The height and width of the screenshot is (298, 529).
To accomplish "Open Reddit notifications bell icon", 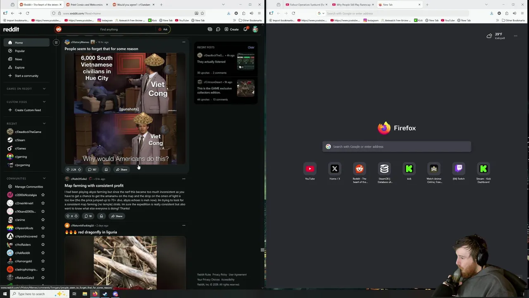I will 245,29.
